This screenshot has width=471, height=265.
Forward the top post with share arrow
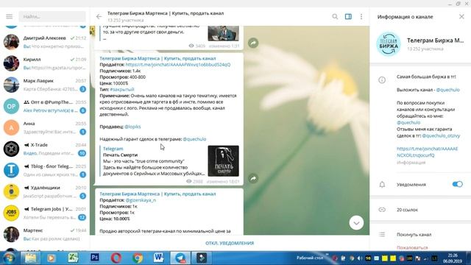tap(253, 43)
